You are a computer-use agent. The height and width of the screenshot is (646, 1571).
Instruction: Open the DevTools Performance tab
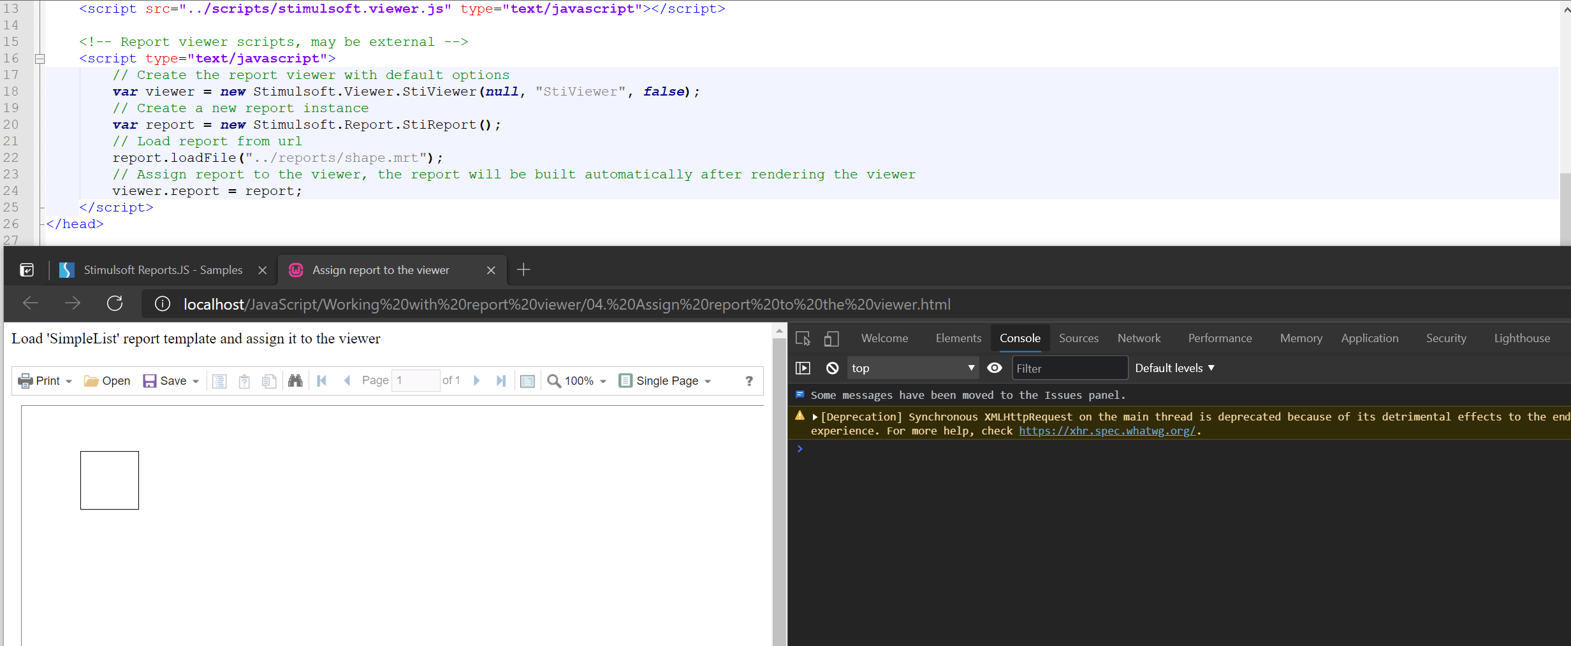tap(1220, 338)
